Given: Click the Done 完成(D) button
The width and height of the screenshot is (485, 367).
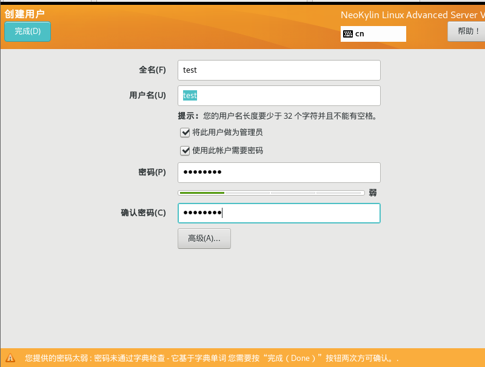Looking at the screenshot, I should [x=27, y=31].
